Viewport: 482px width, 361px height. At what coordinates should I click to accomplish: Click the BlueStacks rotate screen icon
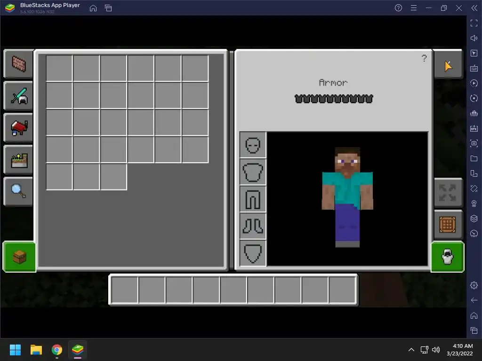(474, 173)
